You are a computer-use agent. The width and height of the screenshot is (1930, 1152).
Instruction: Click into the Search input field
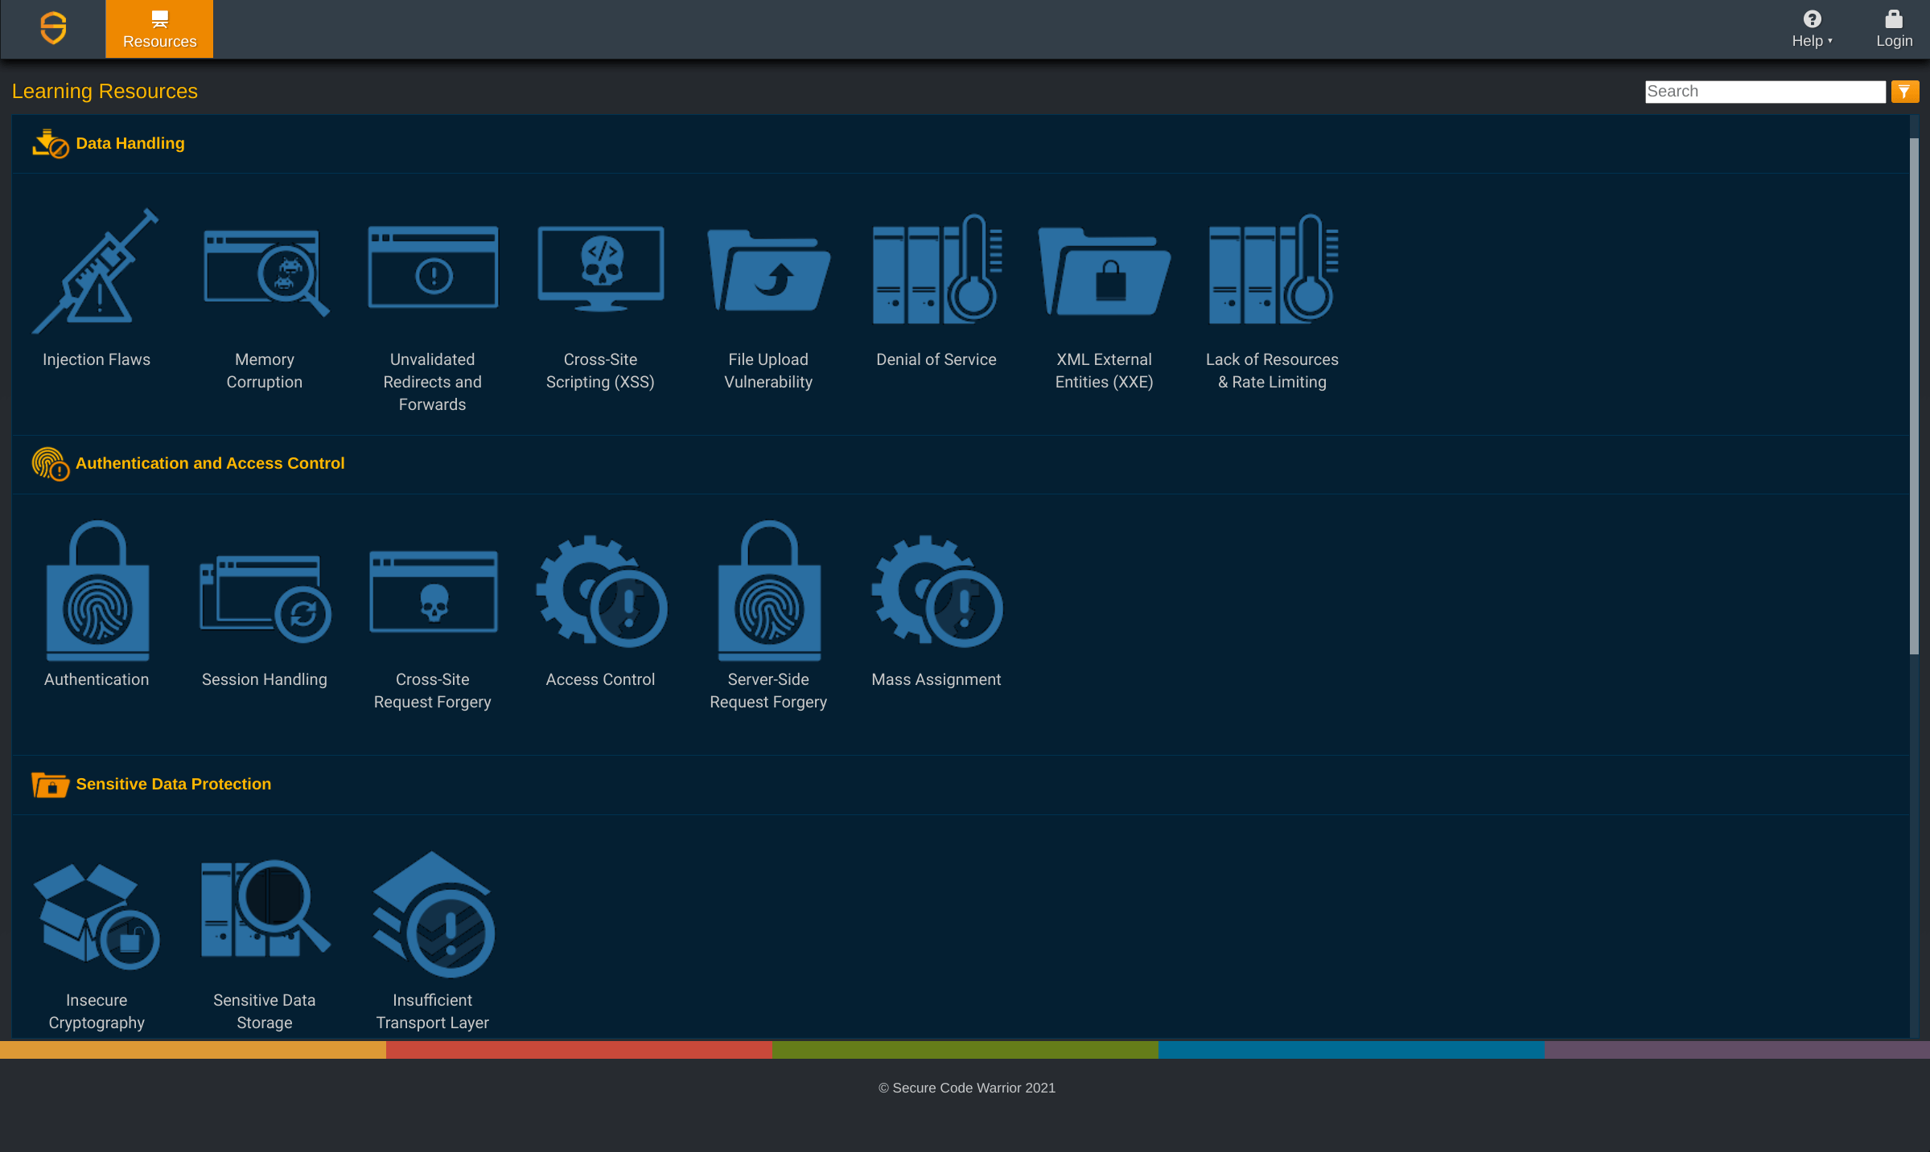coord(1764,92)
